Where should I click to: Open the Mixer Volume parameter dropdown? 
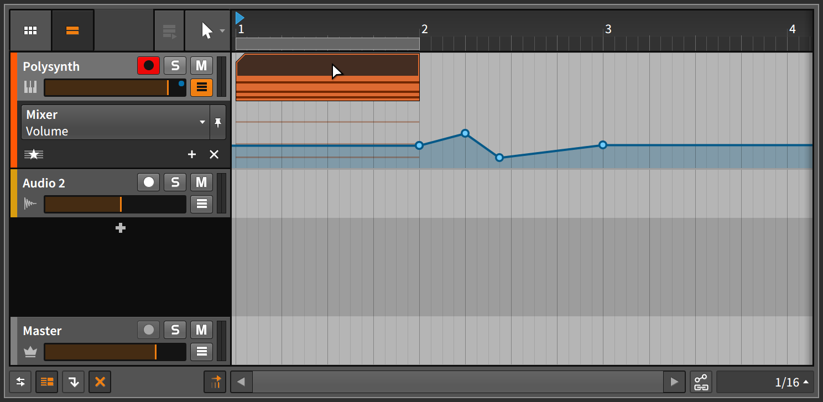(x=202, y=122)
